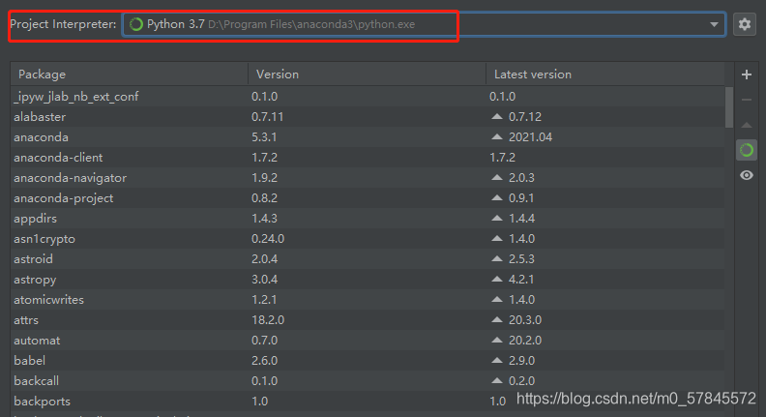Screen dimensions: 766x417
Task: Click upgrade arrow beside anaconda 2021.04
Action: (x=497, y=136)
